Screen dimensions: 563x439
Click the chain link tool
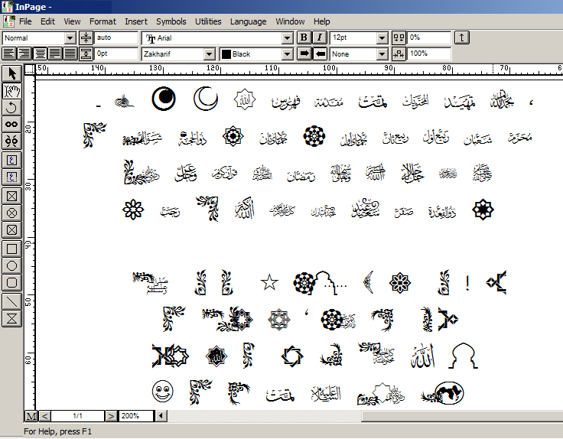(x=12, y=125)
